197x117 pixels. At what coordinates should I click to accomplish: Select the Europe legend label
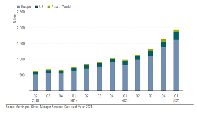(x=26, y=7)
